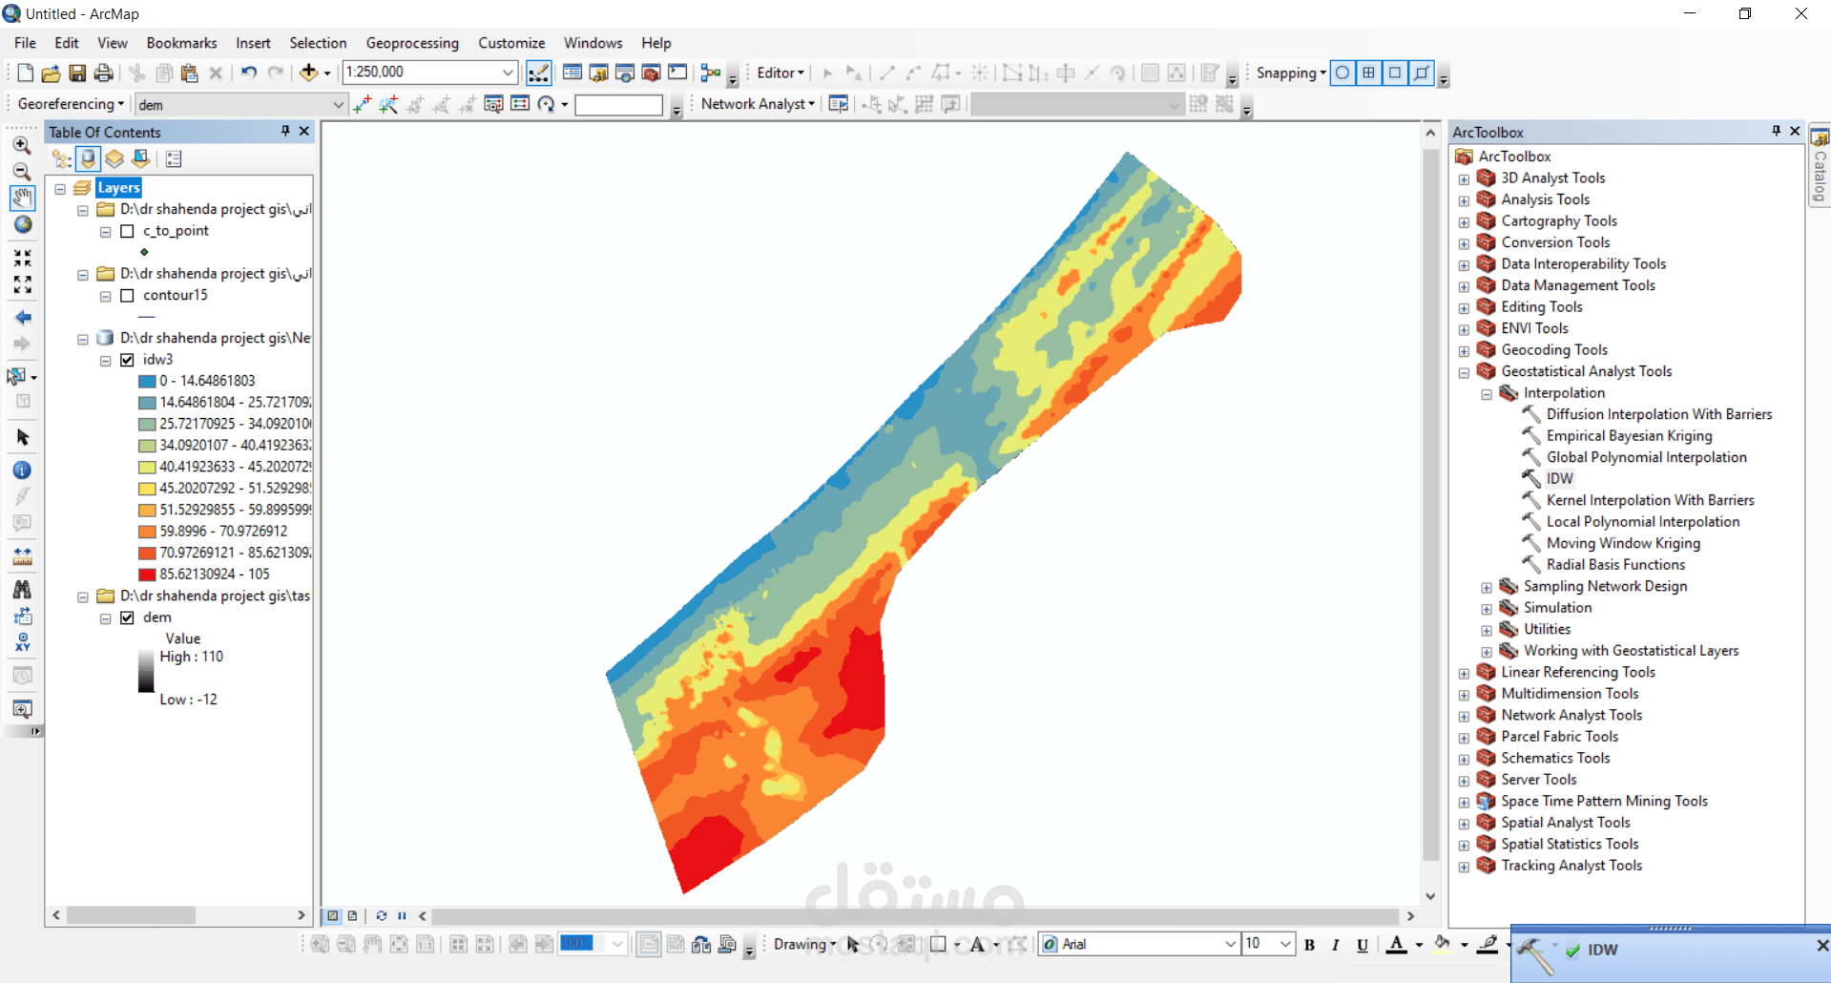This screenshot has width=1831, height=983.
Task: Click the Add Data button
Action: point(308,73)
